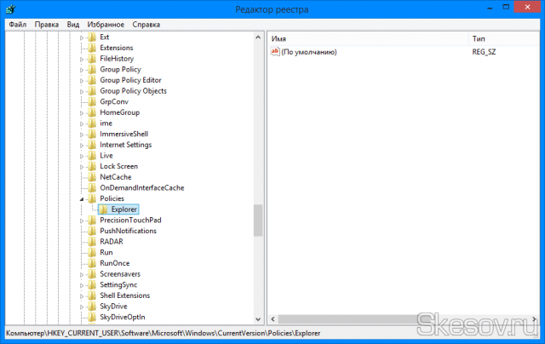The height and width of the screenshot is (344, 545).
Task: Open the Файл menu
Action: (x=18, y=25)
